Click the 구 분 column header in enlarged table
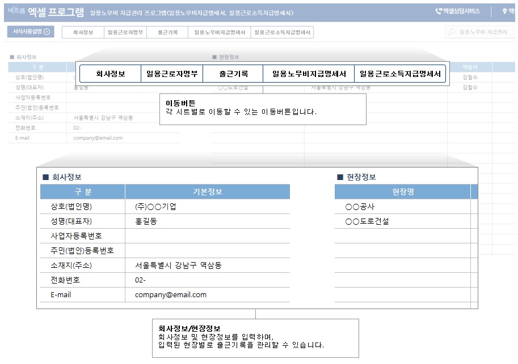This screenshot has height=364, width=518. 83,191
